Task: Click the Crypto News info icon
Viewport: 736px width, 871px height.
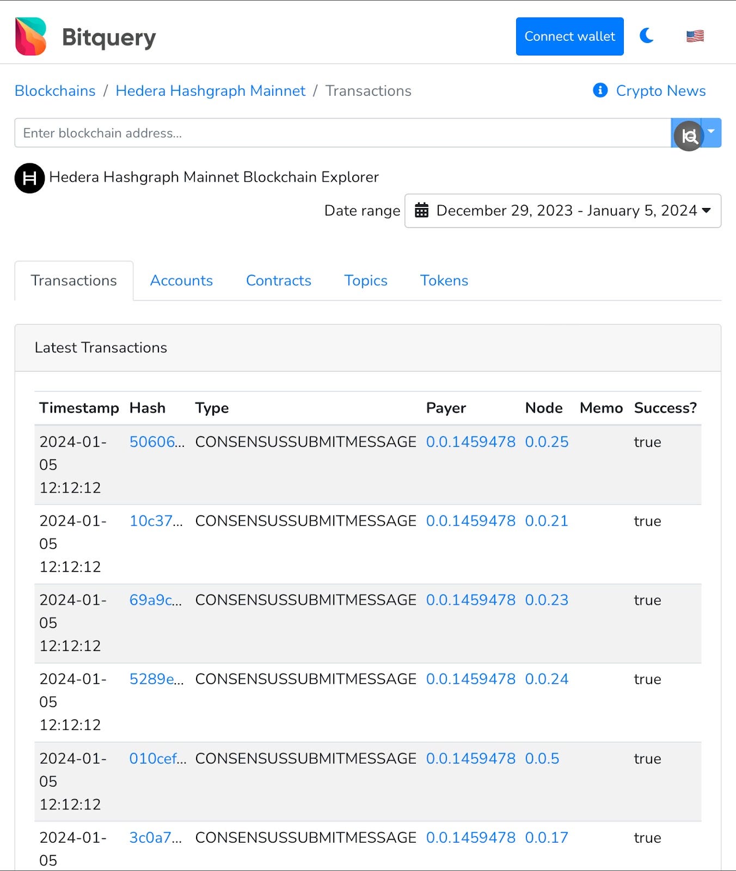Action: tap(600, 90)
